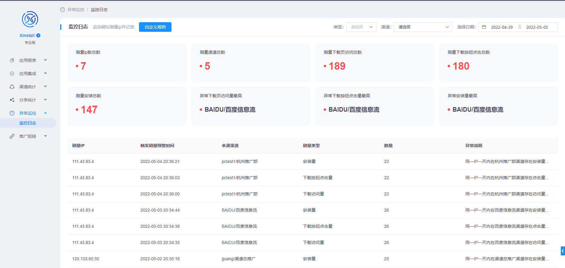Click the calendar icon in date picker
This screenshot has width=565, height=268.
click(x=484, y=27)
